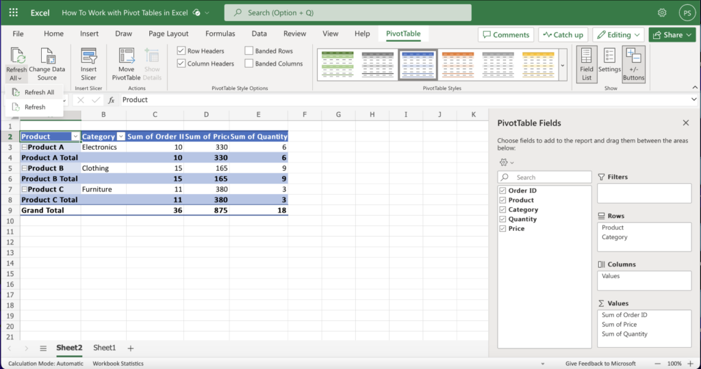701x369 pixels.
Task: Close the PivotTable Fields pane
Action: (x=686, y=123)
